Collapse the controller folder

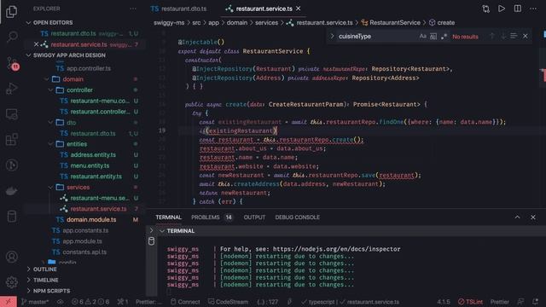click(51, 90)
